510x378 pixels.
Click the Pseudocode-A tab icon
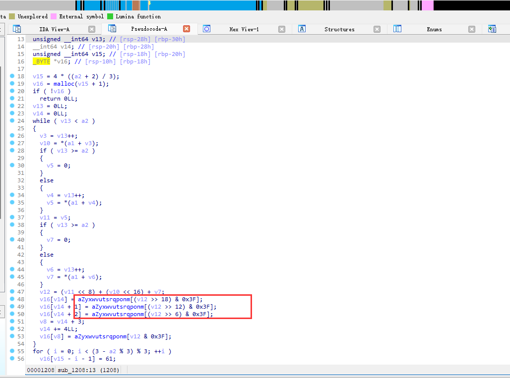click(112, 29)
